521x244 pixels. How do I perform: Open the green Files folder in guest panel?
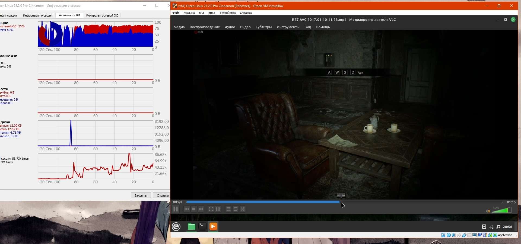pos(192,227)
